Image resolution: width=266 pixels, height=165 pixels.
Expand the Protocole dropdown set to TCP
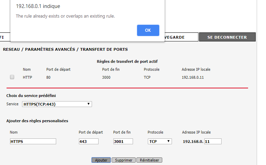point(160,141)
